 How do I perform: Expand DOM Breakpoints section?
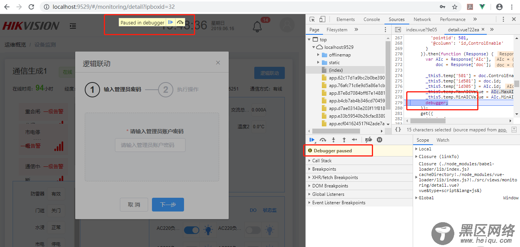359,186
